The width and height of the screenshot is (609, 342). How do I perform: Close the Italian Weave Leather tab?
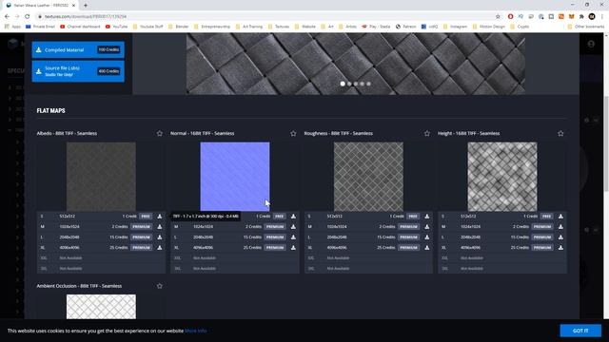click(x=73, y=6)
